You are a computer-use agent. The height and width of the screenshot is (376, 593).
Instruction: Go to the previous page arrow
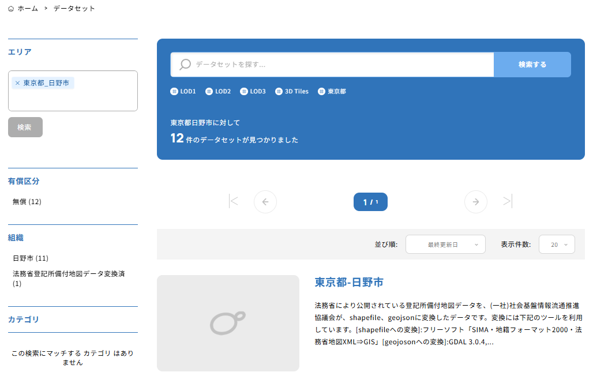(265, 202)
